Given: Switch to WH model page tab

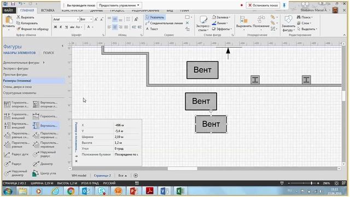Looking at the screenshot, I should 79,176.
